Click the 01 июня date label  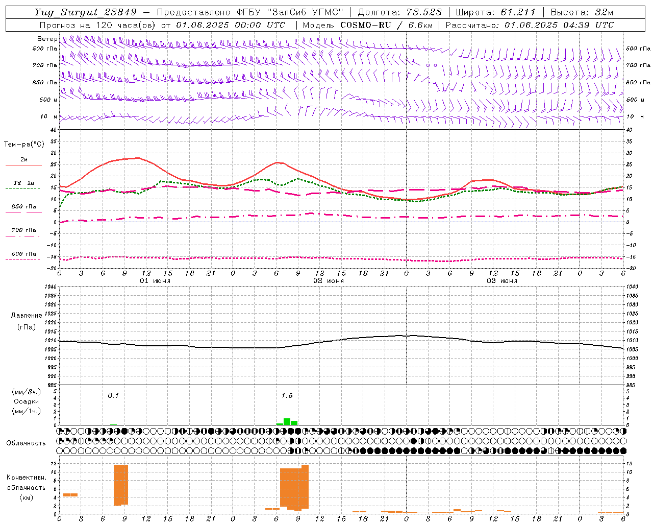pyautogui.click(x=155, y=281)
